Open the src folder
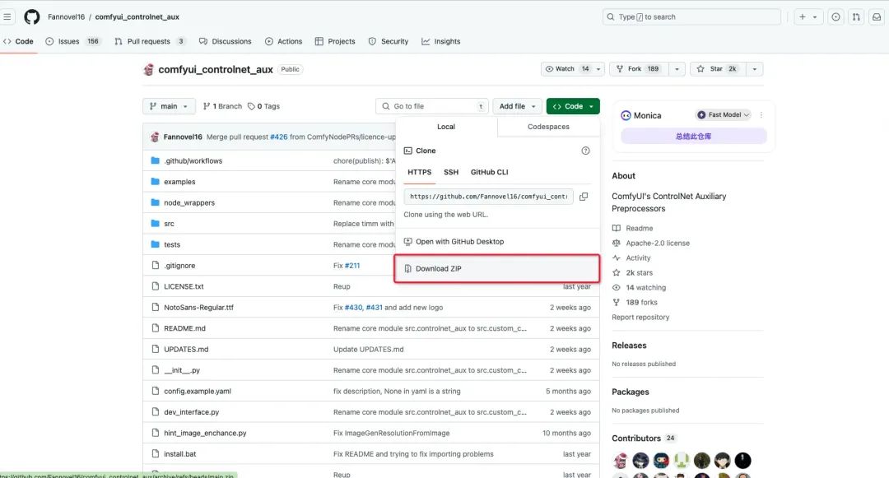Viewport: 889px width, 478px height. click(169, 224)
